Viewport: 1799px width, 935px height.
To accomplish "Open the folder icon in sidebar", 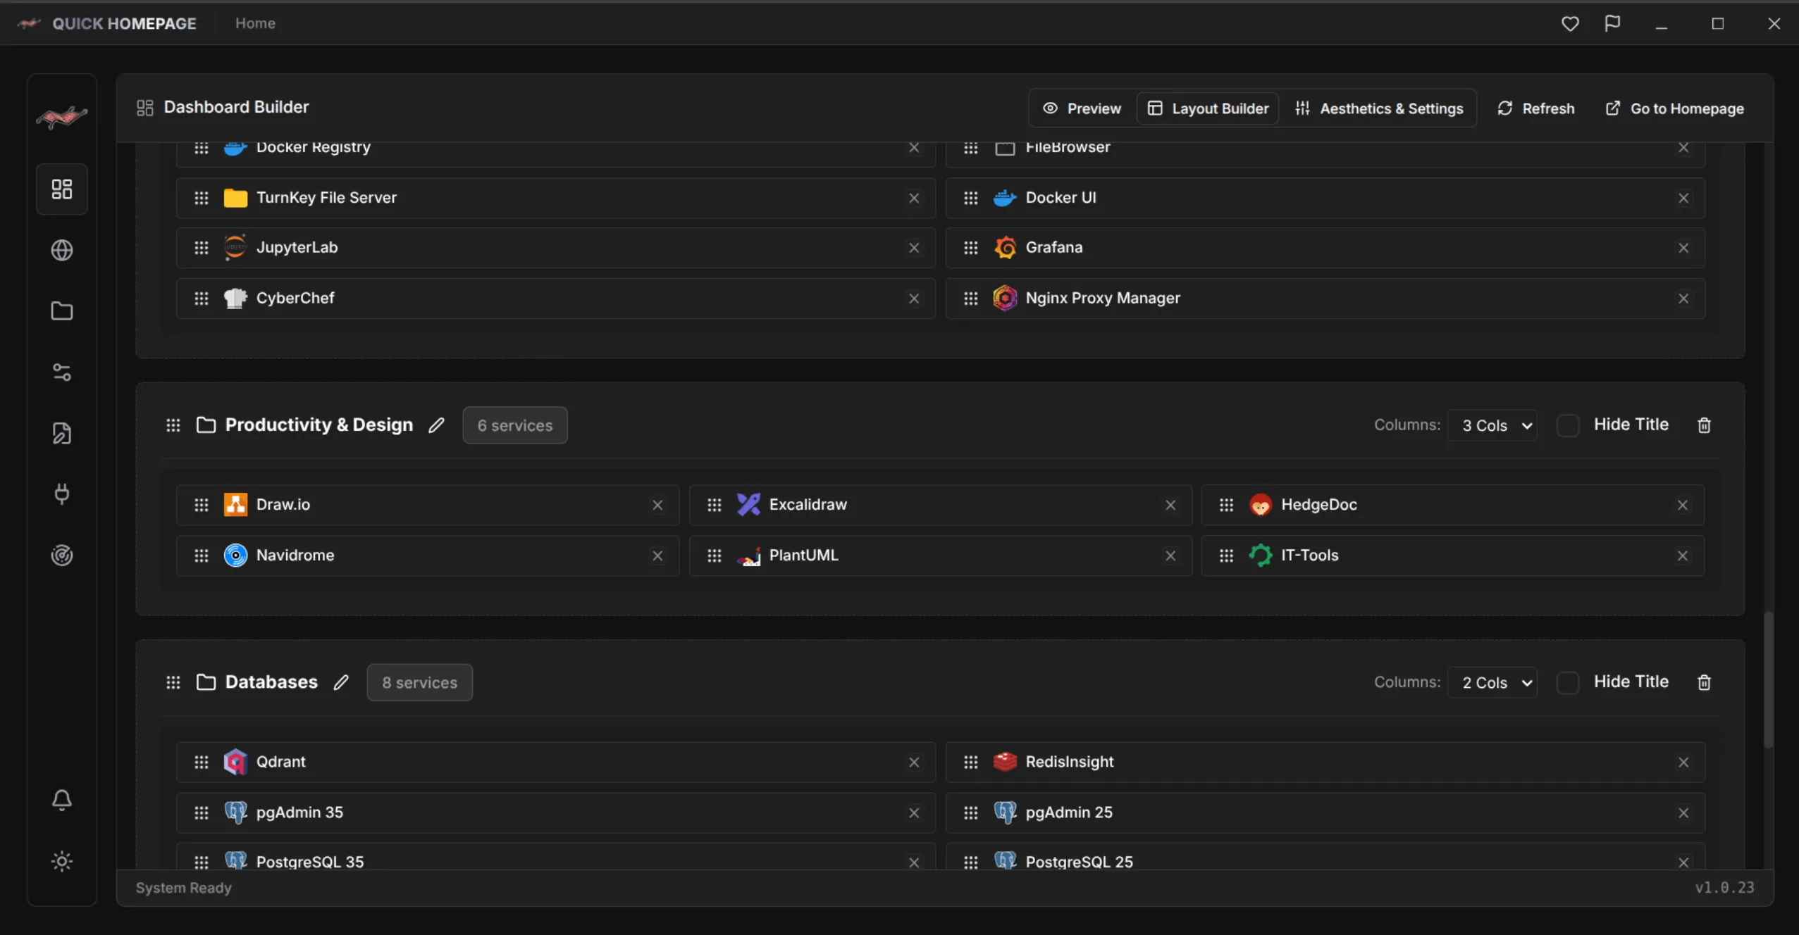I will [x=62, y=310].
